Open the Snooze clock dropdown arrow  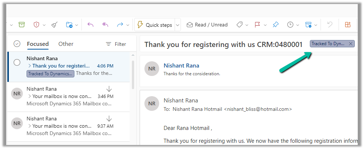[x=298, y=25]
